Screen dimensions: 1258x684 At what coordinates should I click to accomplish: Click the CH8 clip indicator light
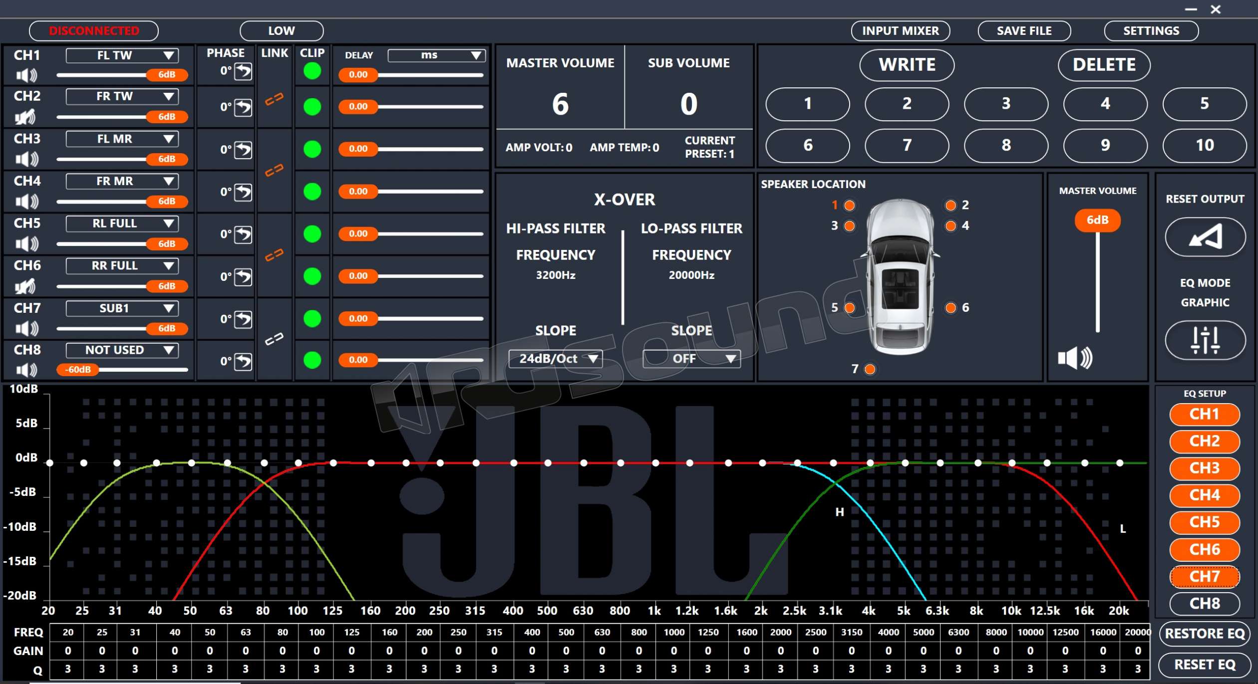point(312,360)
